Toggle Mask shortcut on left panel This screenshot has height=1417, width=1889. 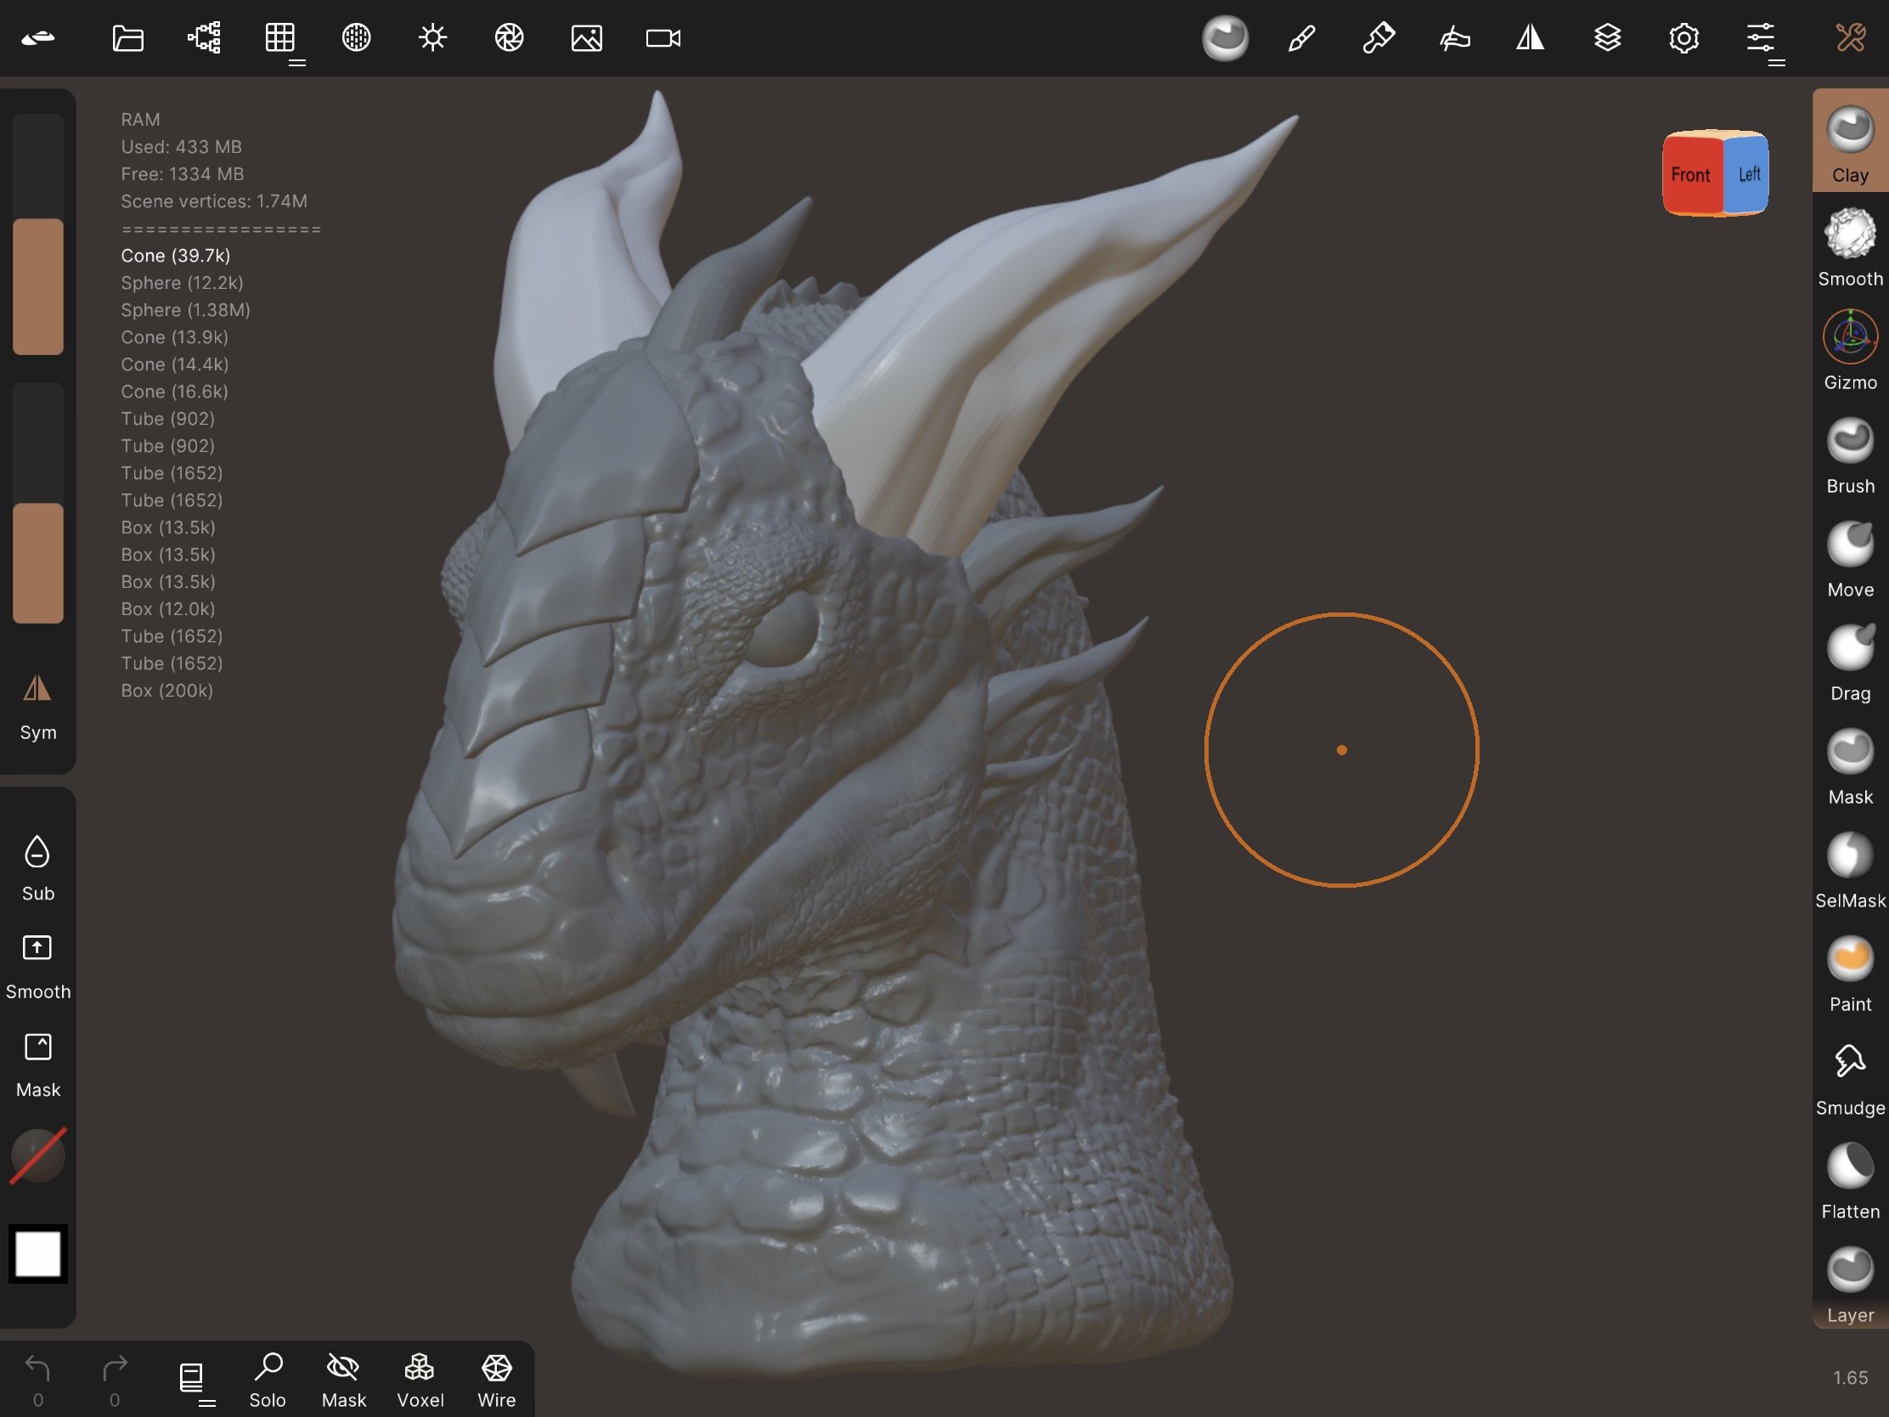[x=37, y=1064]
